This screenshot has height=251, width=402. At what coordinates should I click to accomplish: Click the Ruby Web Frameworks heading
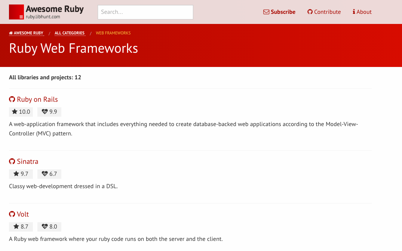click(73, 48)
